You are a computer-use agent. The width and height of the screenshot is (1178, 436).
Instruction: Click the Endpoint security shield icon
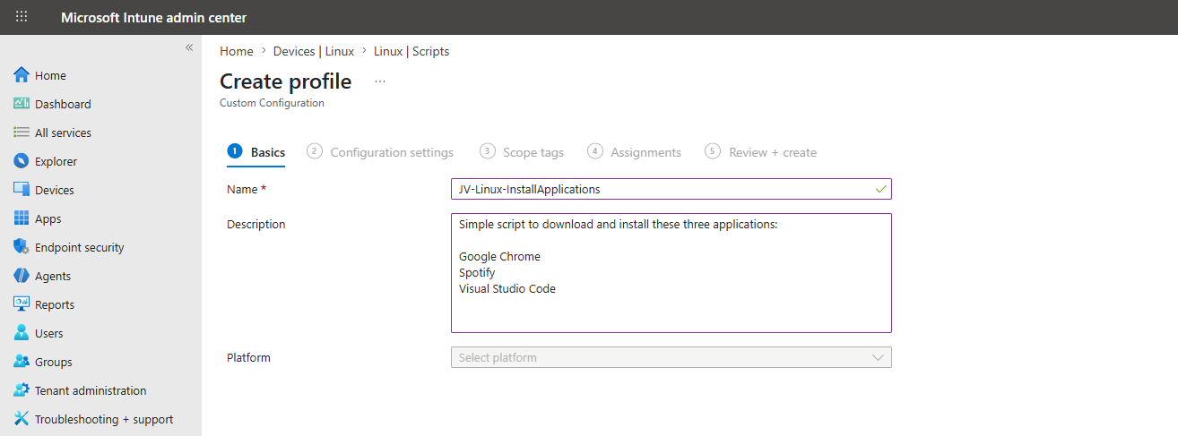[22, 247]
